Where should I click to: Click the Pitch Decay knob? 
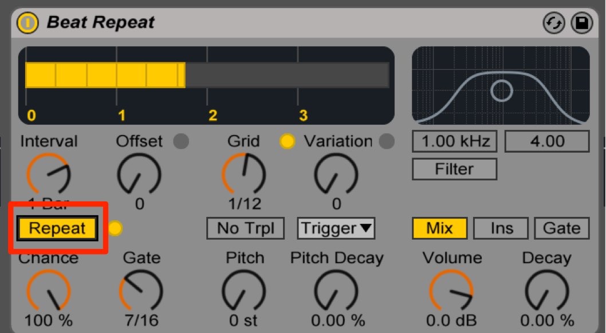(336, 290)
